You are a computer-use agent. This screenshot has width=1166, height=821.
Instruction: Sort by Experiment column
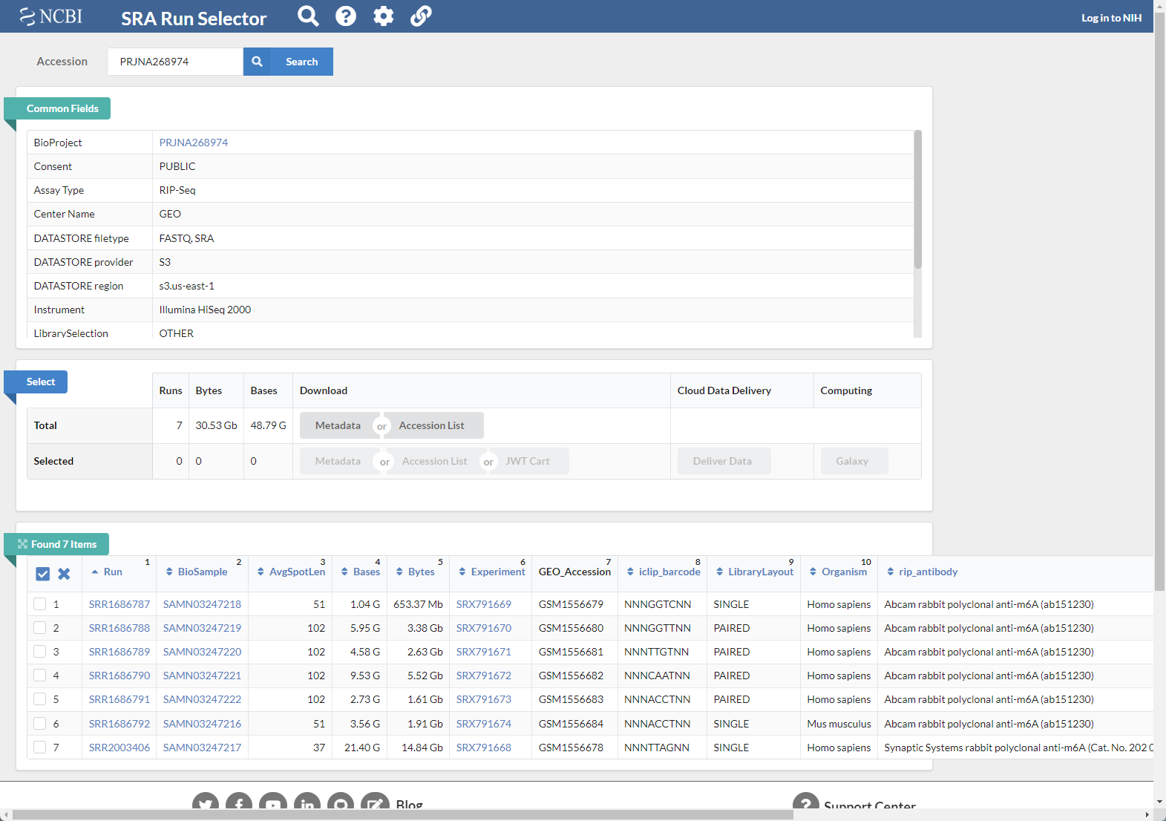click(492, 572)
